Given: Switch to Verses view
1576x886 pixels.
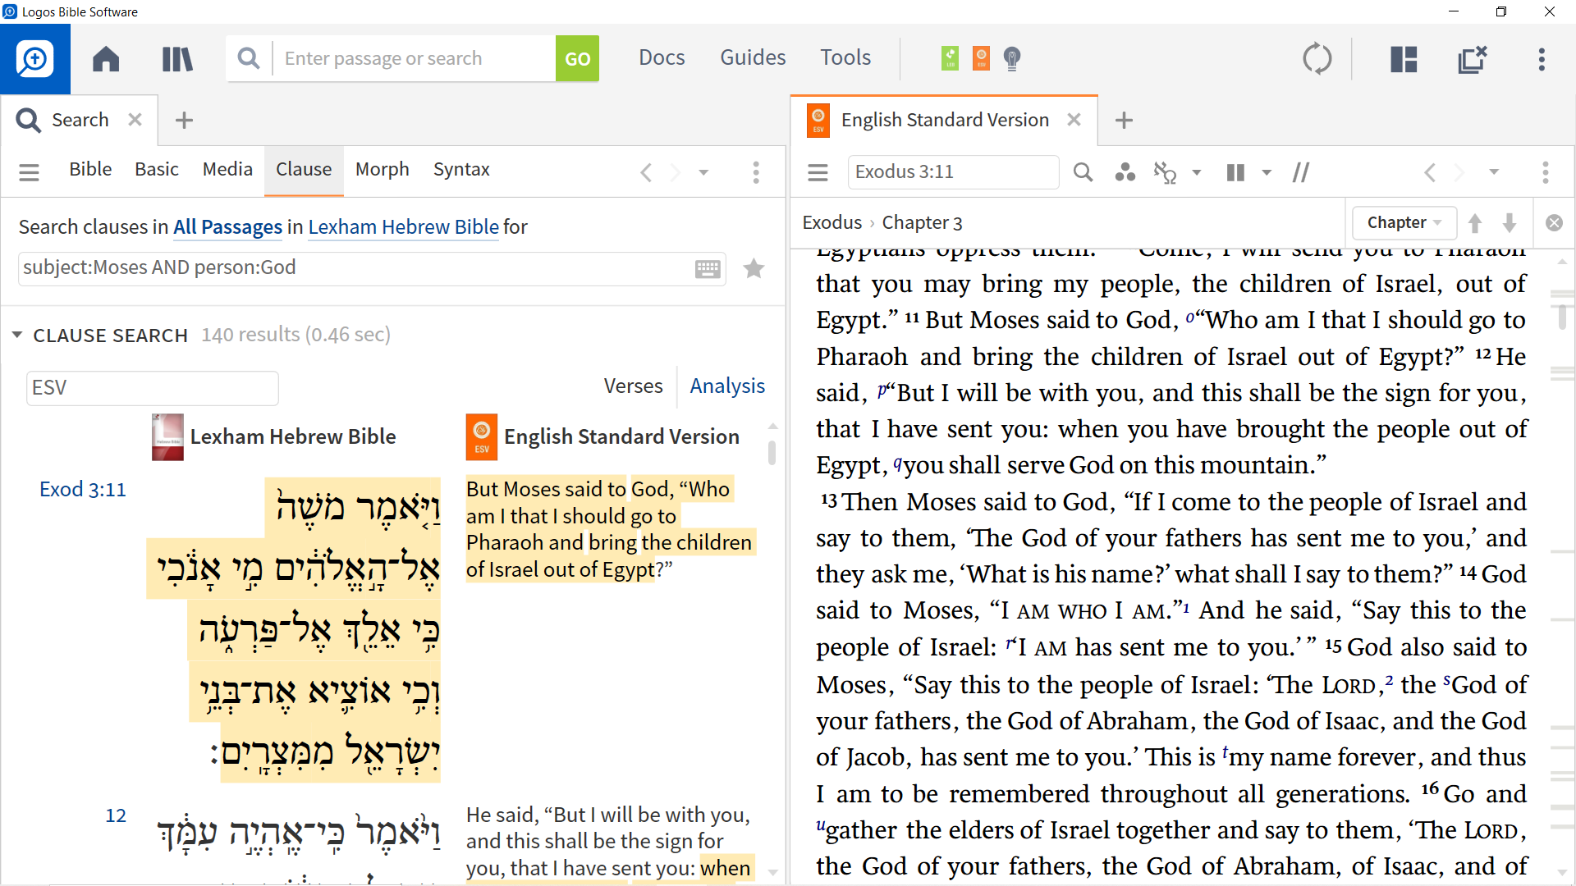Looking at the screenshot, I should pyautogui.click(x=633, y=386).
